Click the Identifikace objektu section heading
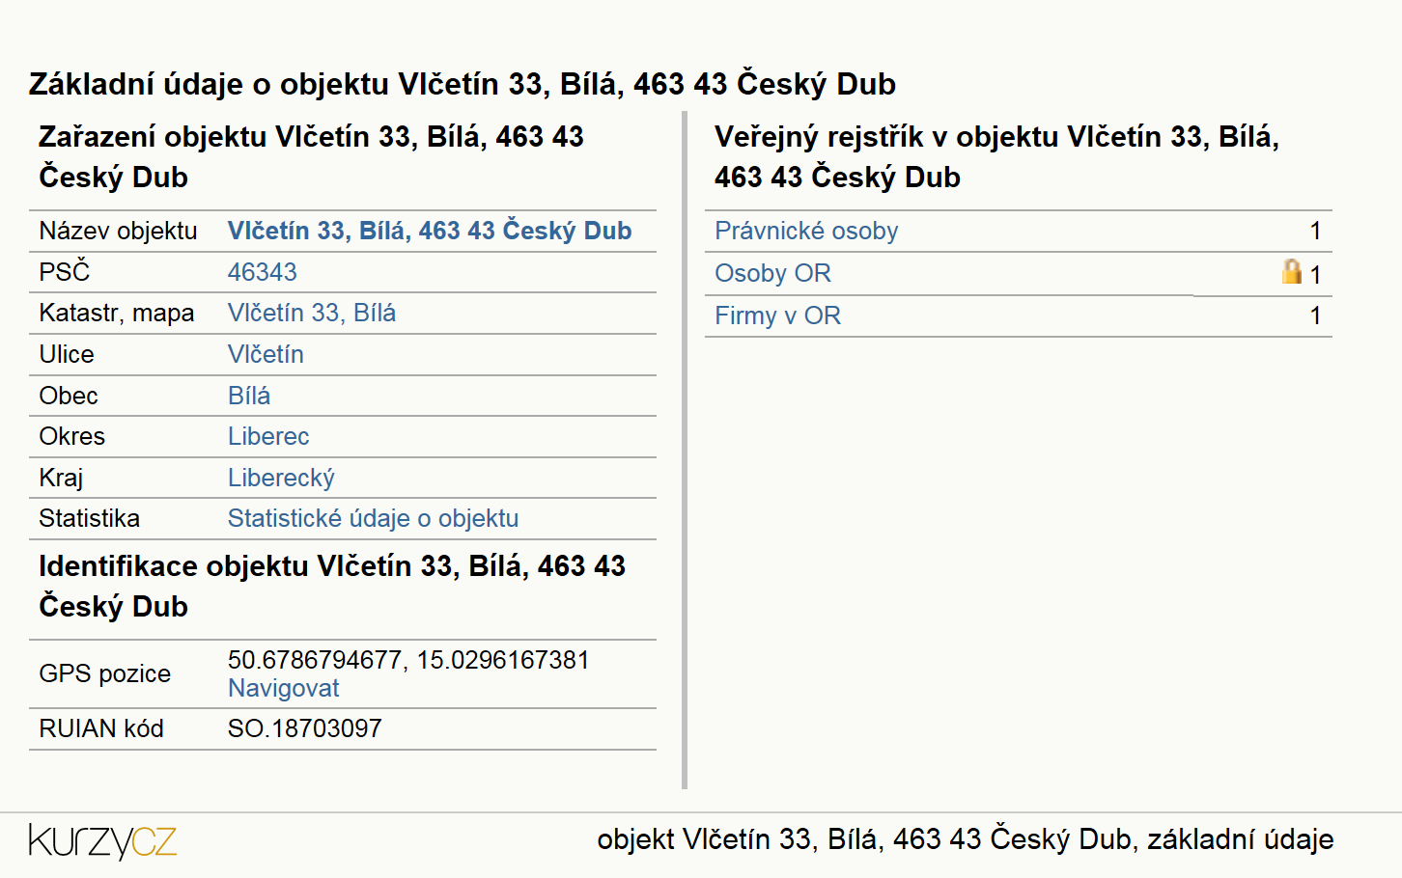The image size is (1402, 878). 332,586
